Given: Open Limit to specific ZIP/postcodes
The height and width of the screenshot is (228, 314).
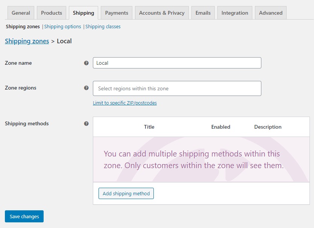Looking at the screenshot, I should coord(125,103).
